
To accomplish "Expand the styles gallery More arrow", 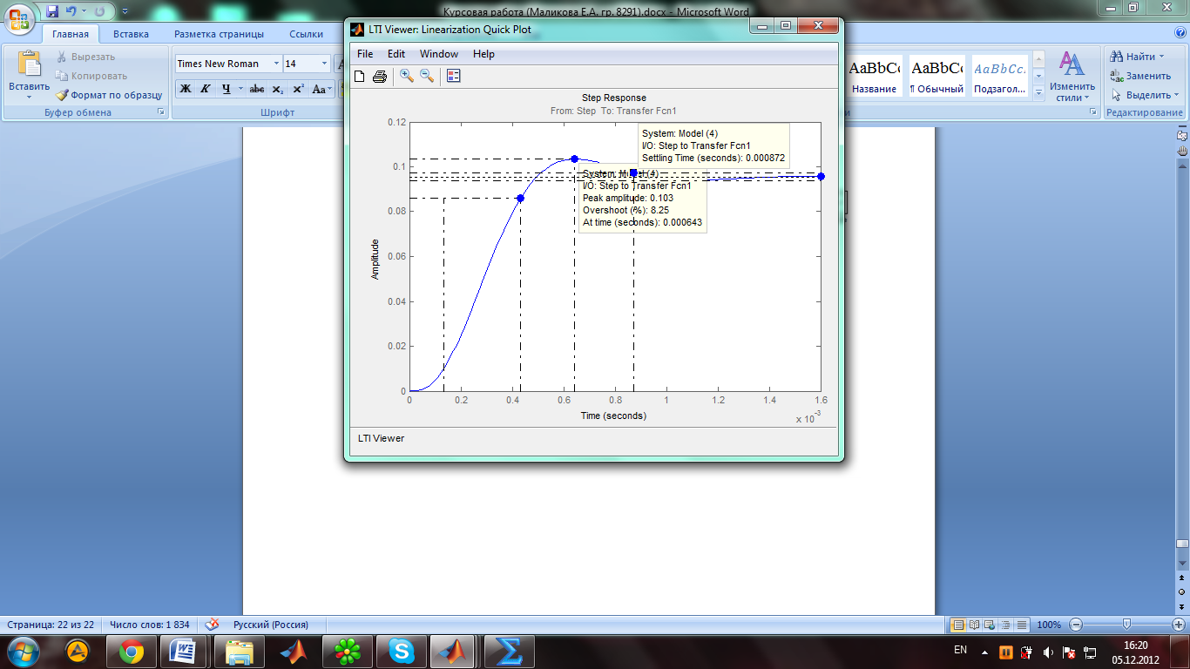I will tap(1038, 92).
